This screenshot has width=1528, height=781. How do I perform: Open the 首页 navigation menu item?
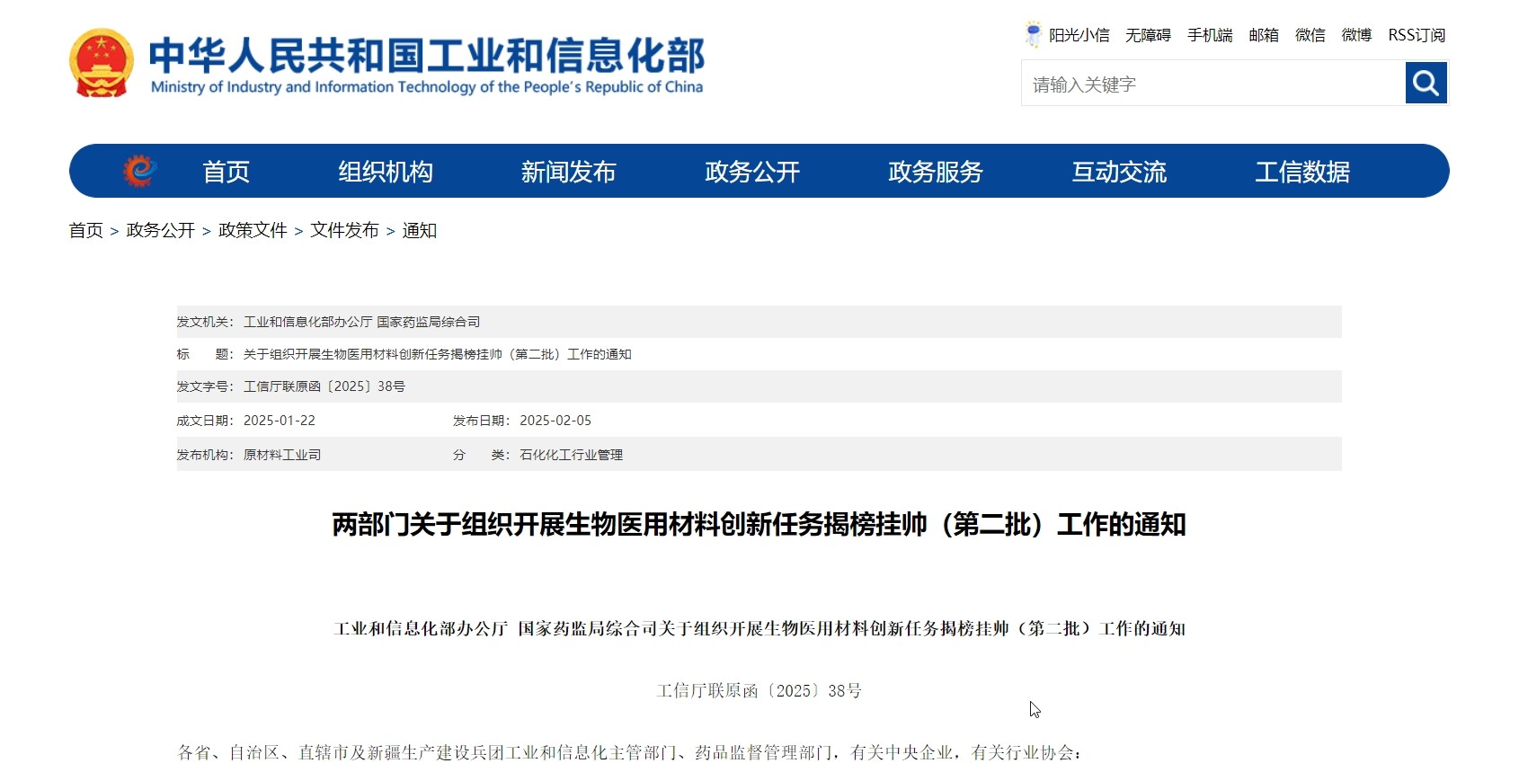pyautogui.click(x=226, y=172)
